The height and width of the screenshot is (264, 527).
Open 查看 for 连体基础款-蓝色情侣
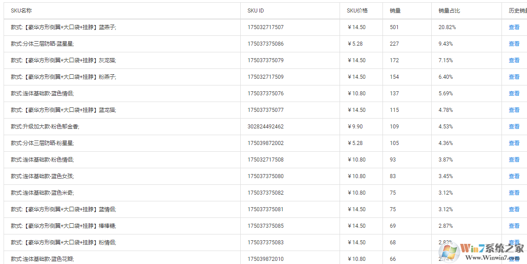(x=514, y=94)
